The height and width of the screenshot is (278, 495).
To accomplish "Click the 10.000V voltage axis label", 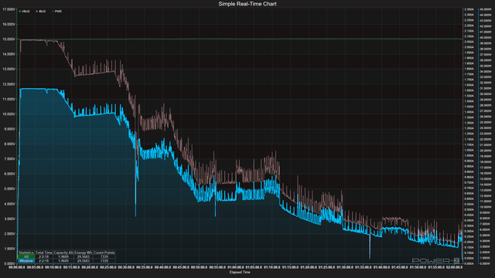I will (9, 114).
